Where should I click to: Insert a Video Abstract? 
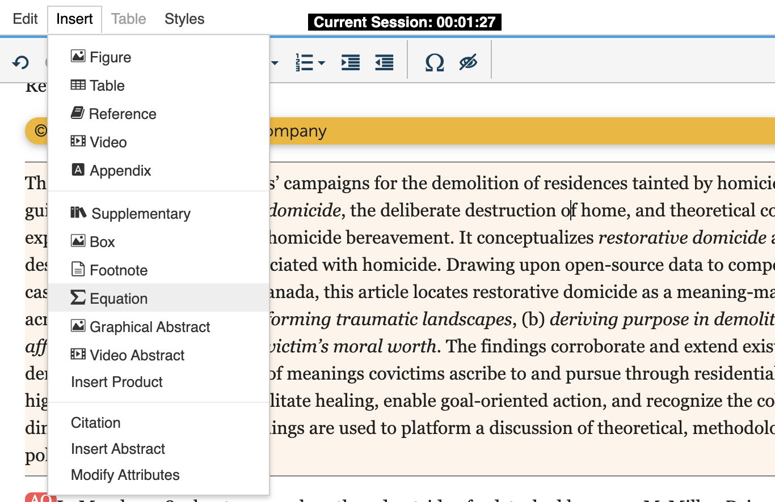(x=158, y=355)
